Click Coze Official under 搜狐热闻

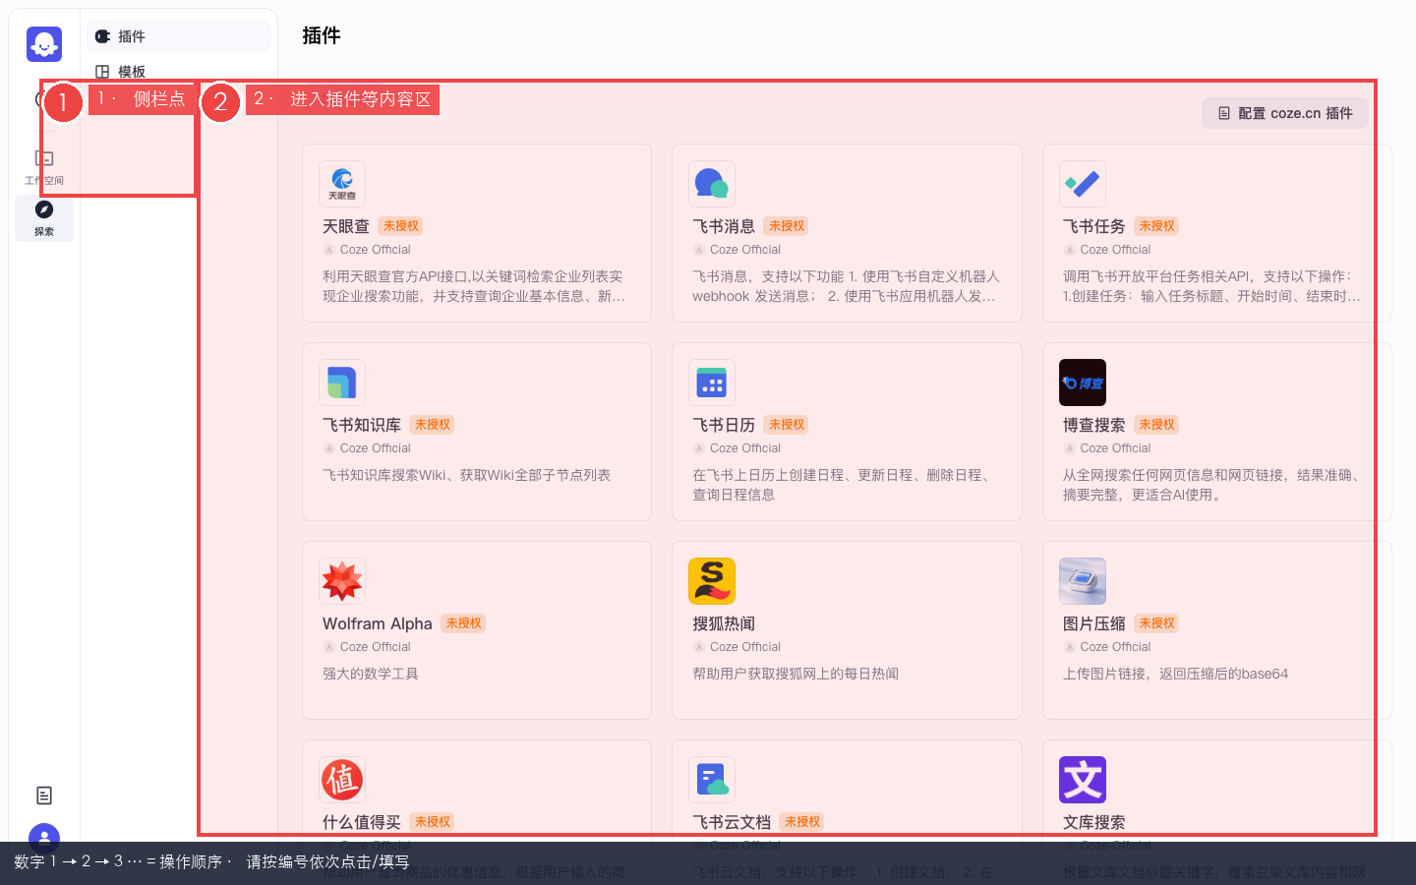(745, 647)
